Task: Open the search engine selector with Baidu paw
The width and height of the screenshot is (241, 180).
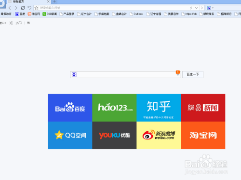Action: pos(210,8)
